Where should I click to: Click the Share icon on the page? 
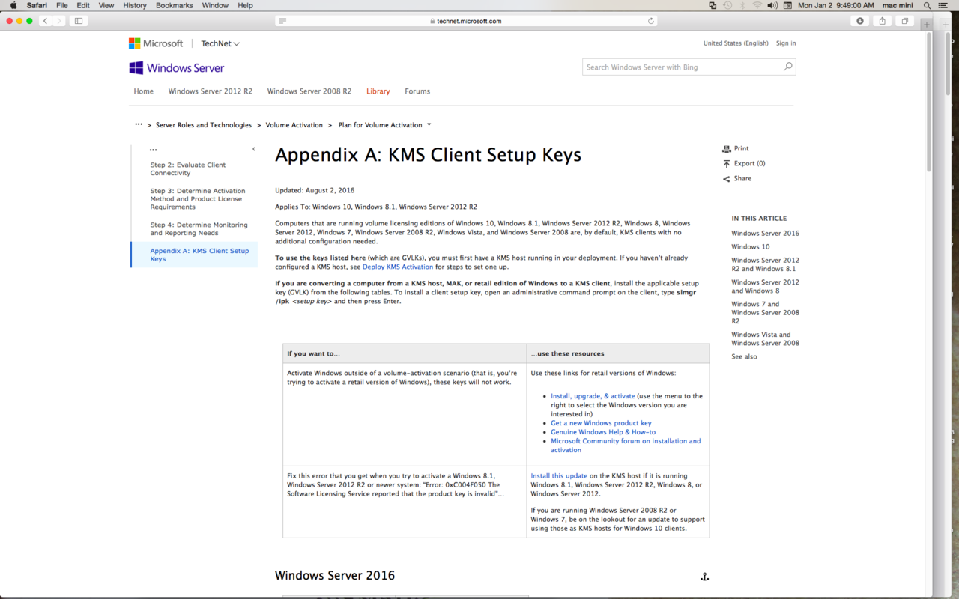[x=726, y=179]
